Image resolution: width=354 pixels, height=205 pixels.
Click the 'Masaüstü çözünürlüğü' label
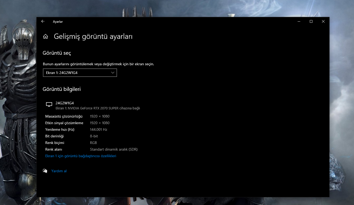point(64,116)
